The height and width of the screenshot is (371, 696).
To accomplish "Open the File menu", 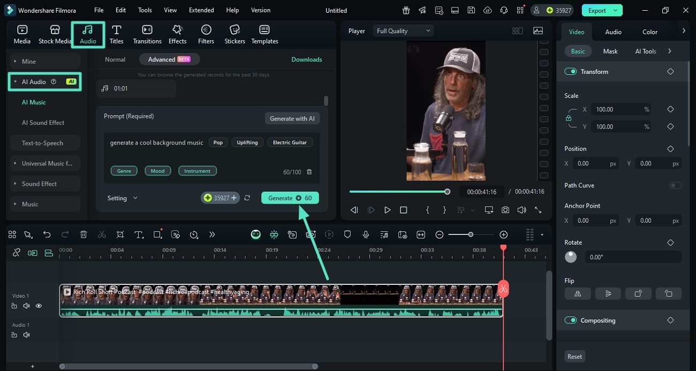I will click(99, 10).
